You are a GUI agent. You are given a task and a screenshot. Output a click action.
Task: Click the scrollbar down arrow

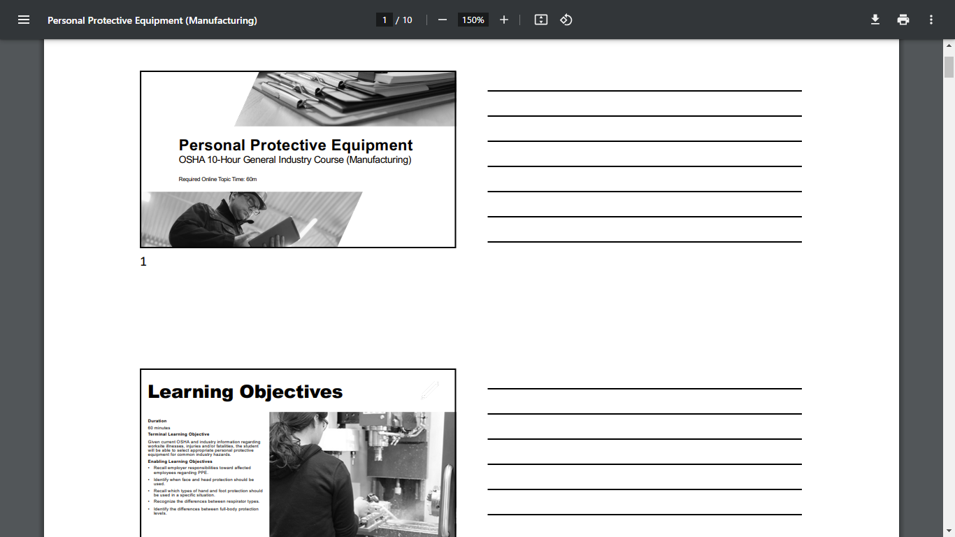pyautogui.click(x=949, y=531)
